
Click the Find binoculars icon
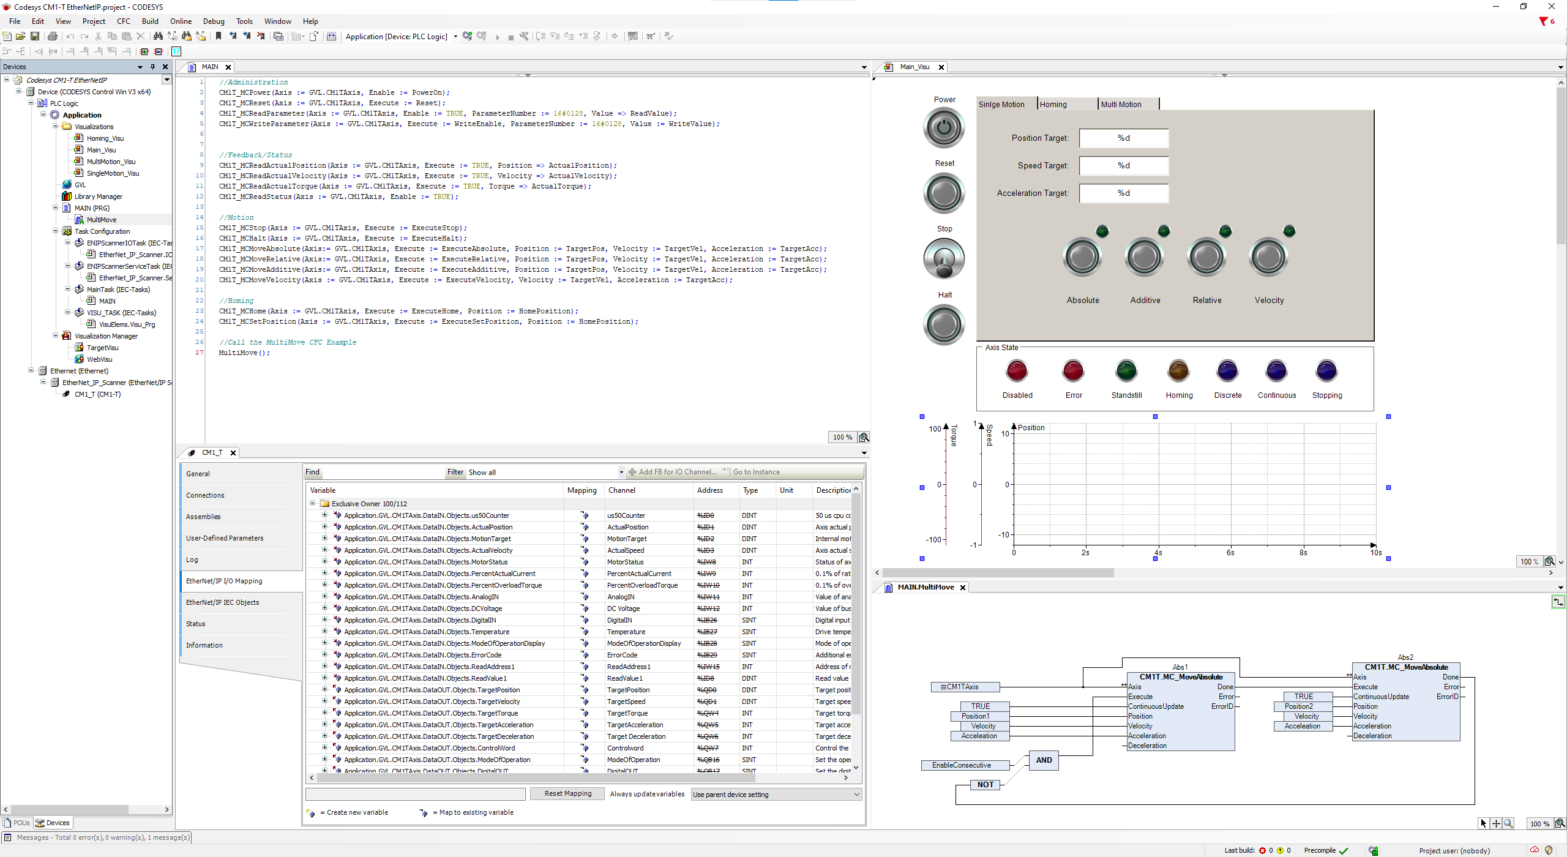[158, 36]
